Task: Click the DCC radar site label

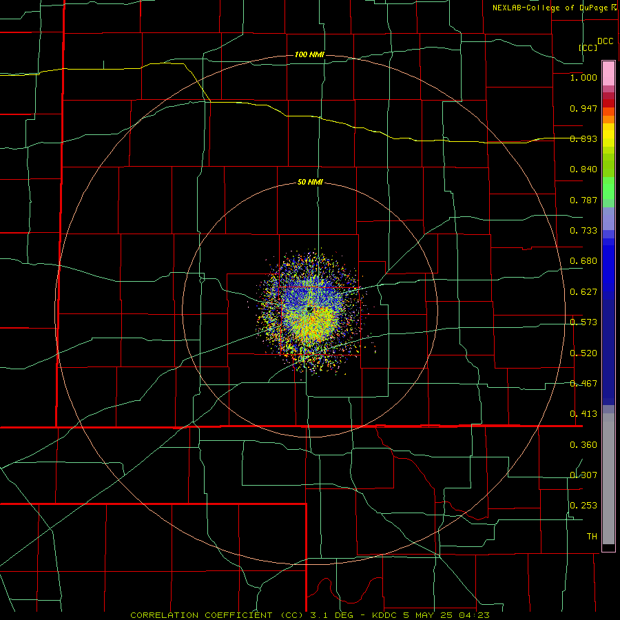Action: point(606,41)
